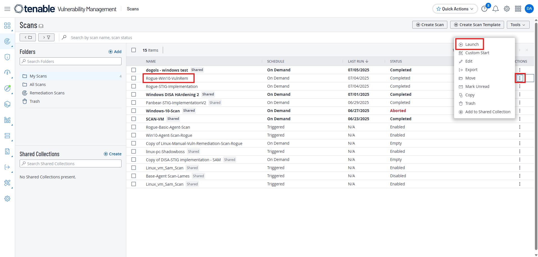Click the vertical page scrollbar
Viewport: 538px width, 257px height.
pos(536,135)
